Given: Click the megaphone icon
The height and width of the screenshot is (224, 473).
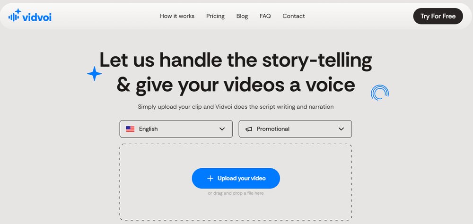Looking at the screenshot, I should pos(249,129).
